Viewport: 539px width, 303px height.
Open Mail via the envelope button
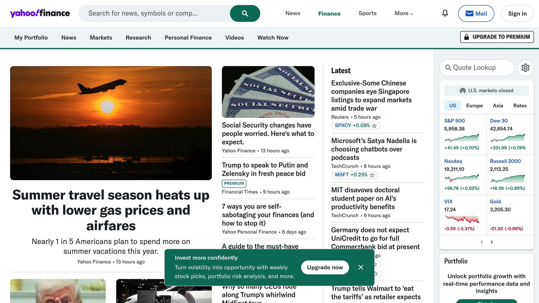(x=476, y=13)
